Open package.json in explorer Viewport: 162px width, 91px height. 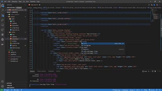pyautogui.click(x=14, y=59)
